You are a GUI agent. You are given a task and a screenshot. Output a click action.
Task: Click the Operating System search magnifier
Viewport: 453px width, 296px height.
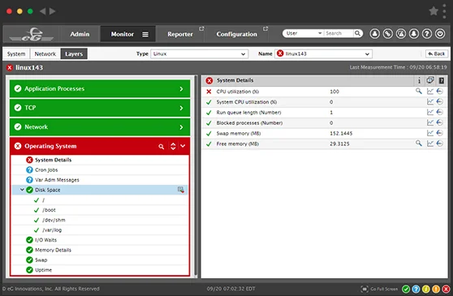tap(162, 147)
